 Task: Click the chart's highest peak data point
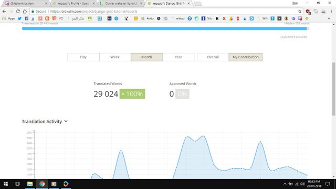coord(204,136)
